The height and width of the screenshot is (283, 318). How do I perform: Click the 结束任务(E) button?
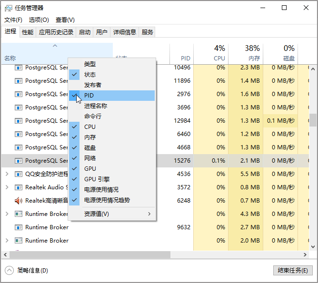pos(292,270)
